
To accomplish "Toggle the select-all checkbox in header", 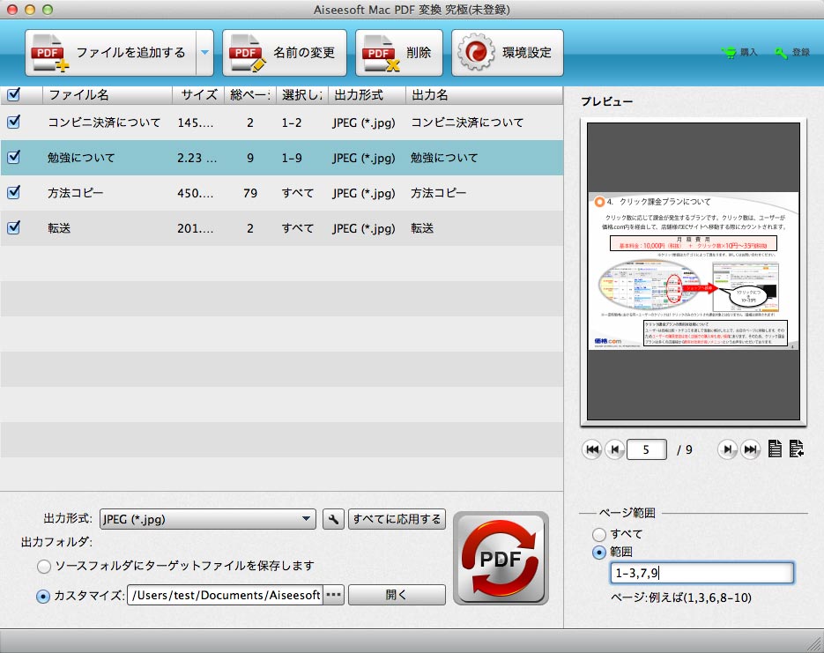I will (13, 94).
